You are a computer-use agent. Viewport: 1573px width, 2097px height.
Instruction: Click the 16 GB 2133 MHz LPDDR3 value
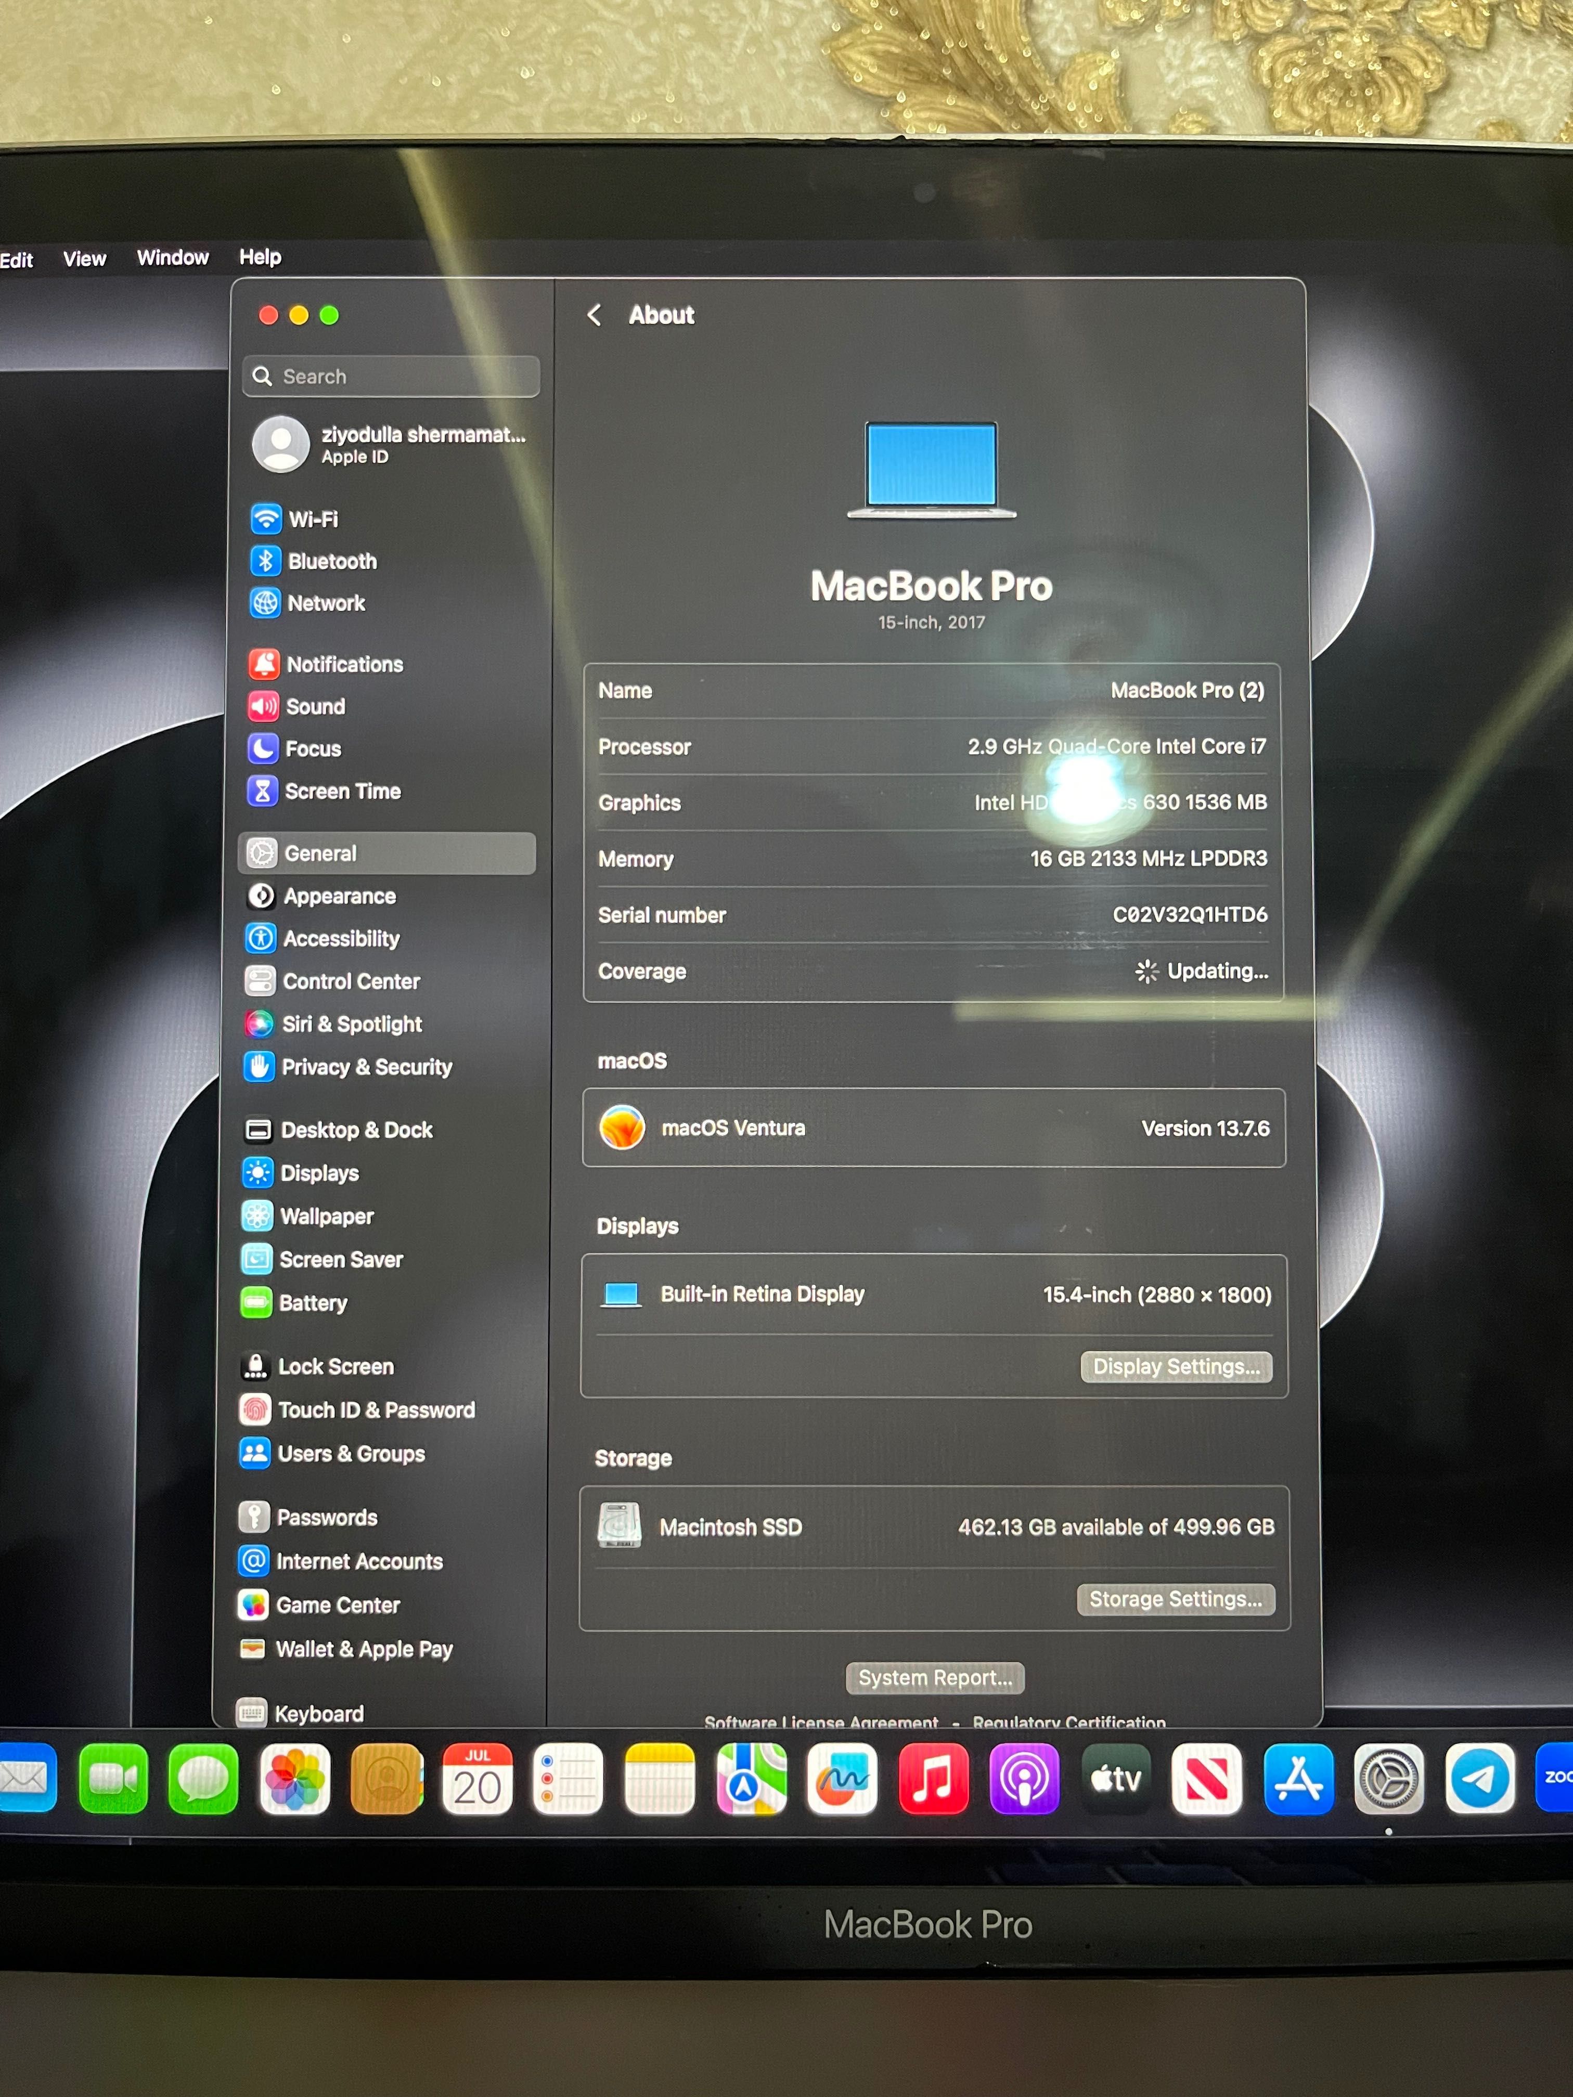pos(1148,858)
